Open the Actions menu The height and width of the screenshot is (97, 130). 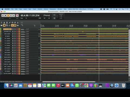pyautogui.click(x=46, y=9)
